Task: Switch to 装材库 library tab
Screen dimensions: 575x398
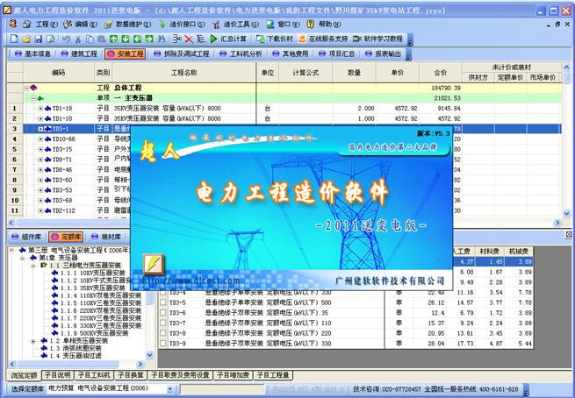Action: 106,237
